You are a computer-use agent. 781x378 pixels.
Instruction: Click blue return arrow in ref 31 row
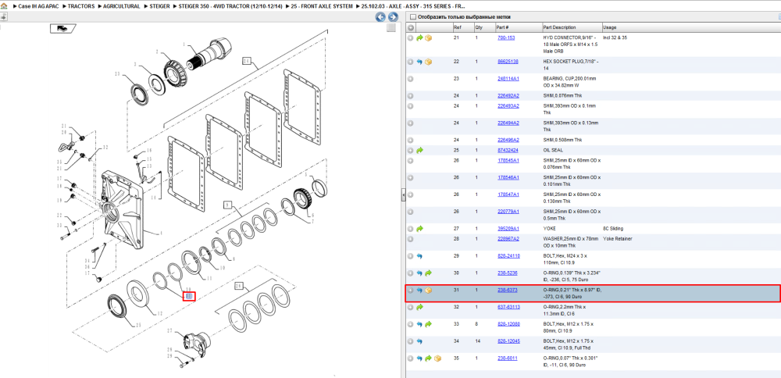click(x=419, y=291)
